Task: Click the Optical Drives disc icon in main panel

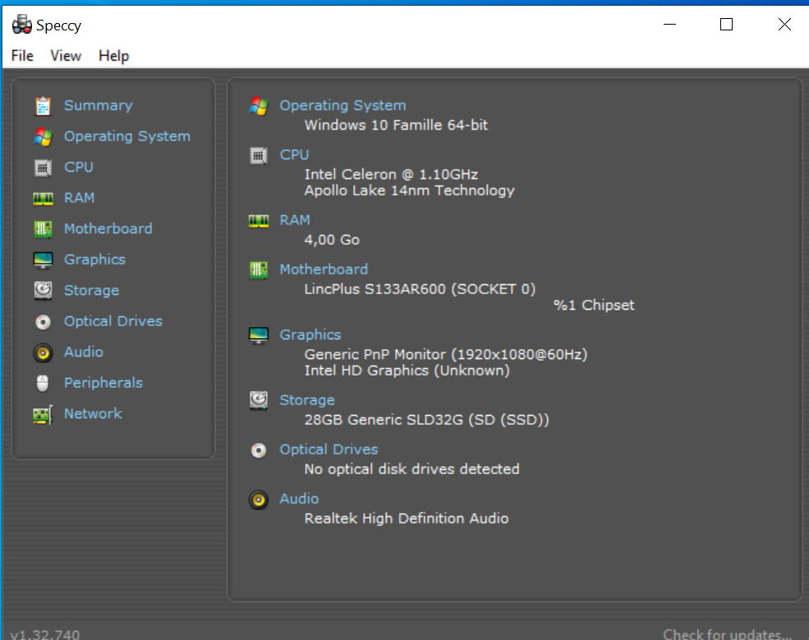Action: pyautogui.click(x=259, y=450)
